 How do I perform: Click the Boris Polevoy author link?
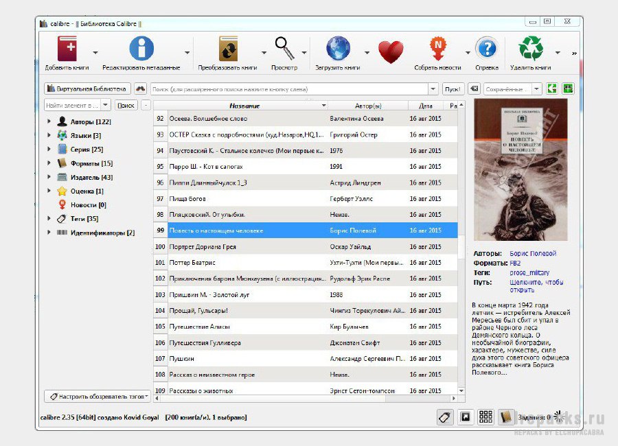tap(533, 253)
